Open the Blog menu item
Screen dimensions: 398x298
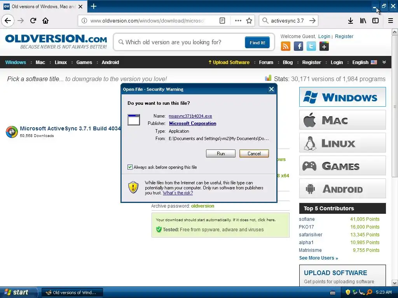(x=288, y=62)
